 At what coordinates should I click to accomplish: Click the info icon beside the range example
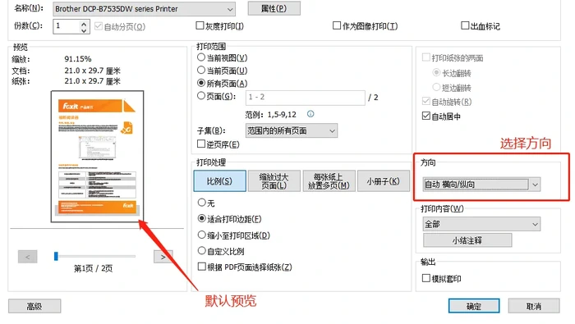point(310,114)
